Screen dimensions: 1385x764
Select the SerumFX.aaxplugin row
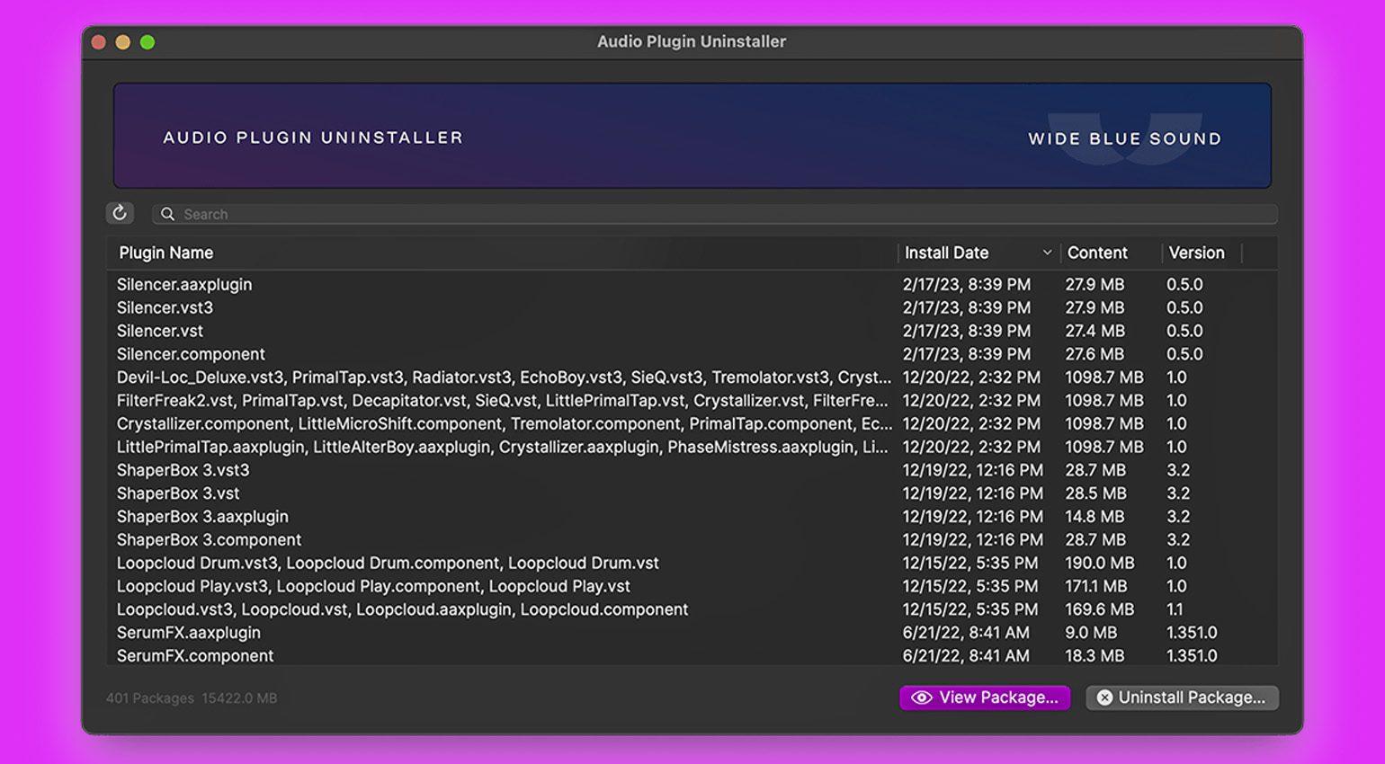pyautogui.click(x=692, y=633)
